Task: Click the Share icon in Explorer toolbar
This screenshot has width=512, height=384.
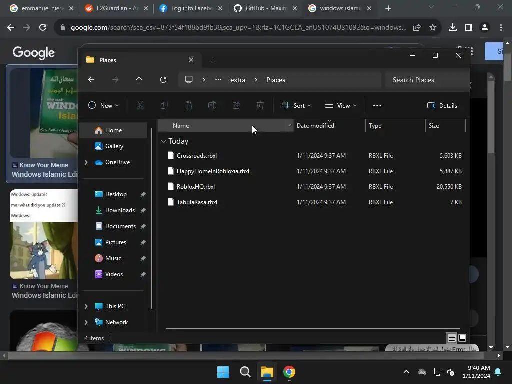Action: coord(236,106)
